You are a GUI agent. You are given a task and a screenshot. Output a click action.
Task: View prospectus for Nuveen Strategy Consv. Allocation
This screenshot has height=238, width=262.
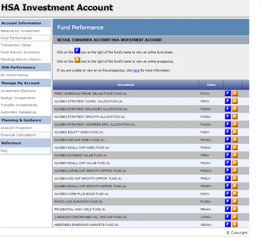click(x=235, y=101)
